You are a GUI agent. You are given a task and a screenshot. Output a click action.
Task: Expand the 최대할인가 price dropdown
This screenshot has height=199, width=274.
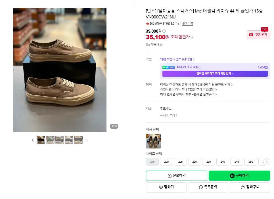pyautogui.click(x=192, y=37)
